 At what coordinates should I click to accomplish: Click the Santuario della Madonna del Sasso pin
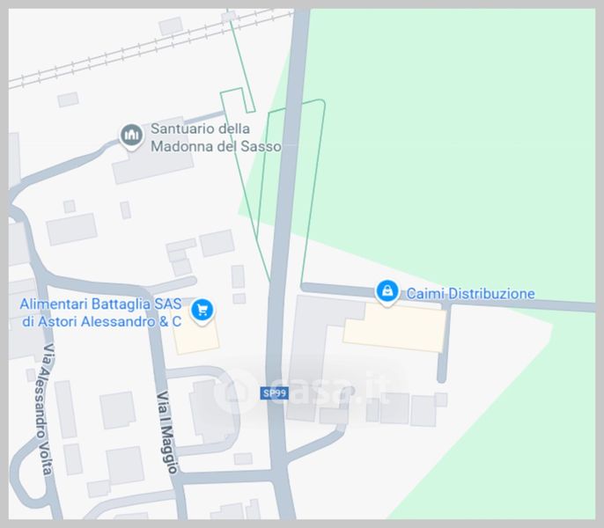click(131, 136)
